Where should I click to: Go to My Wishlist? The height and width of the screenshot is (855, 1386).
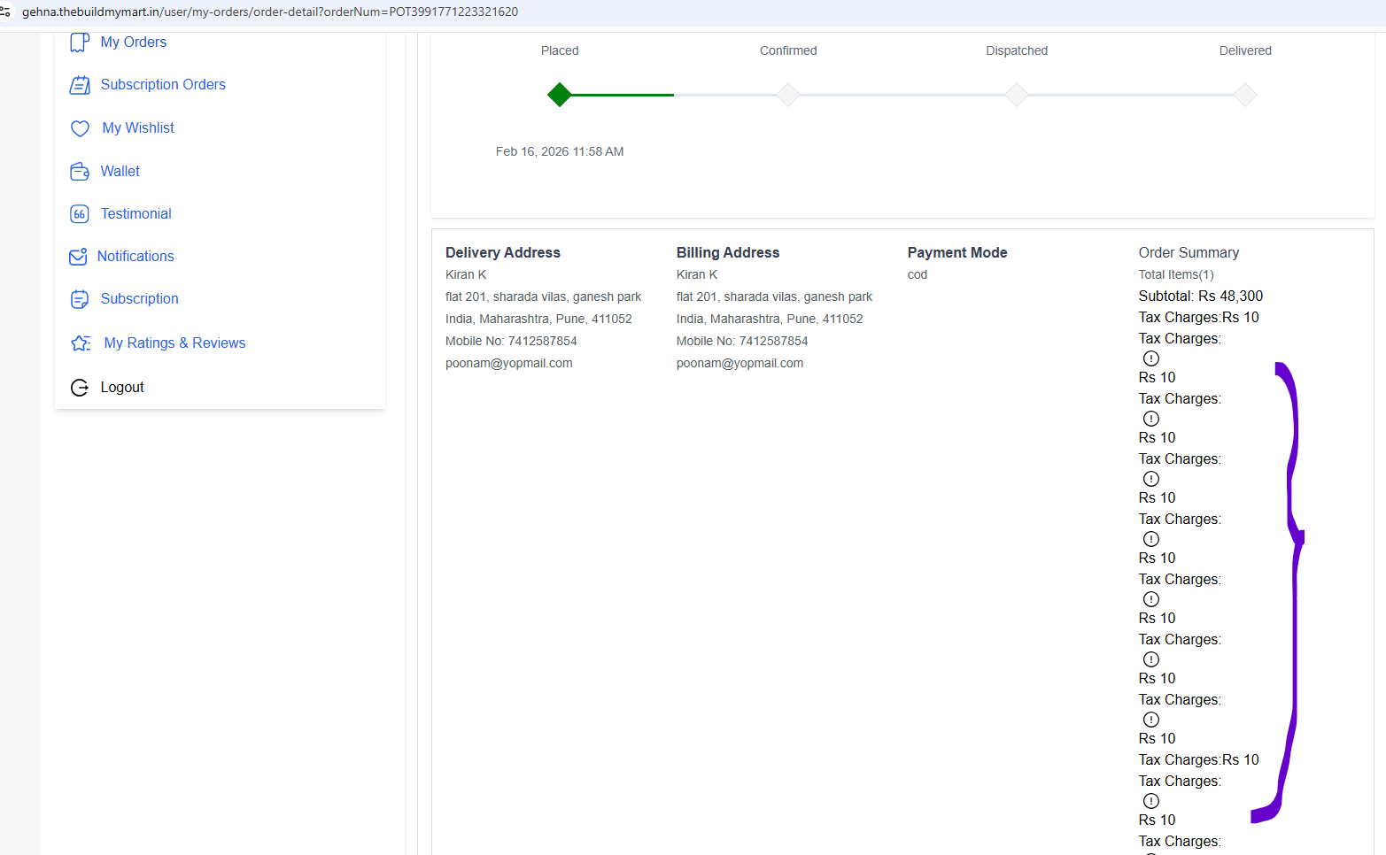(x=138, y=128)
